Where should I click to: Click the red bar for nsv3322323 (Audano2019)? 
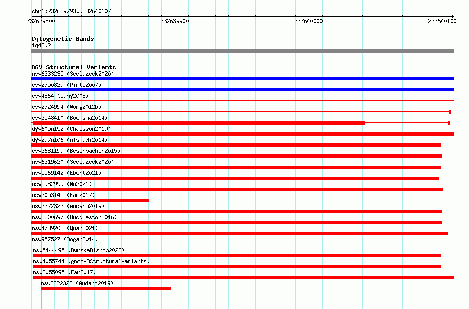click(x=106, y=289)
